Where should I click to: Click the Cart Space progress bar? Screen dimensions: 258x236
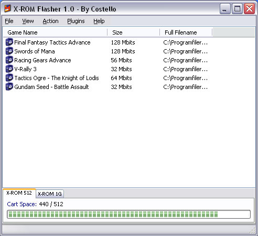pos(128,215)
